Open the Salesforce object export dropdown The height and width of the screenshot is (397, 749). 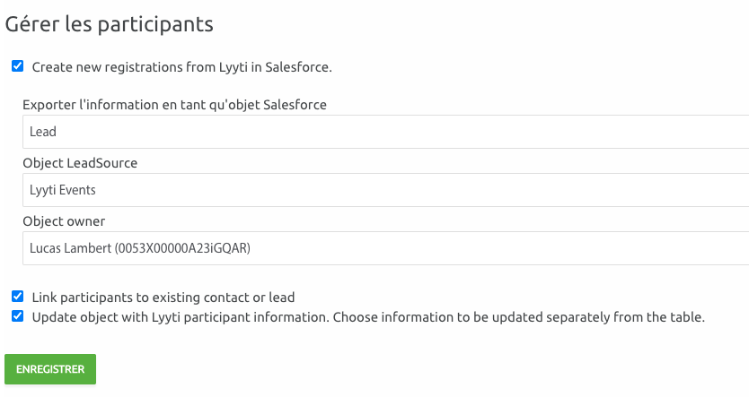click(x=386, y=132)
